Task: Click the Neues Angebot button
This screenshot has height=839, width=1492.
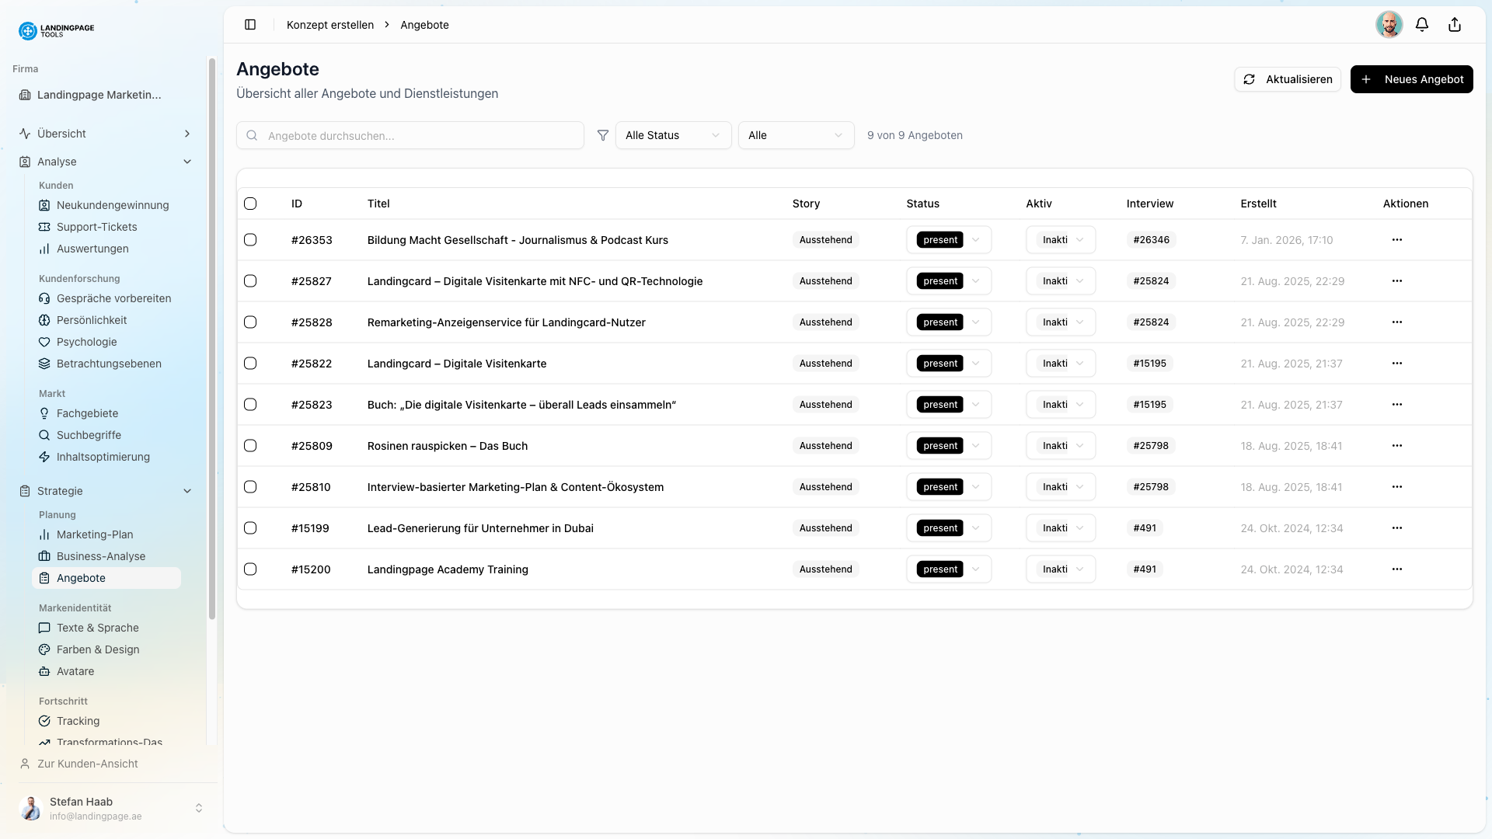Action: 1412,78
